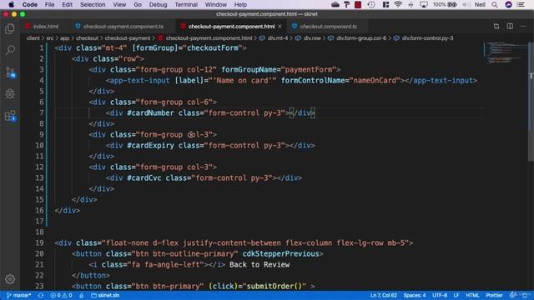Click the #cardExpiry attribute on line 10
The image size is (534, 300).
coord(150,146)
